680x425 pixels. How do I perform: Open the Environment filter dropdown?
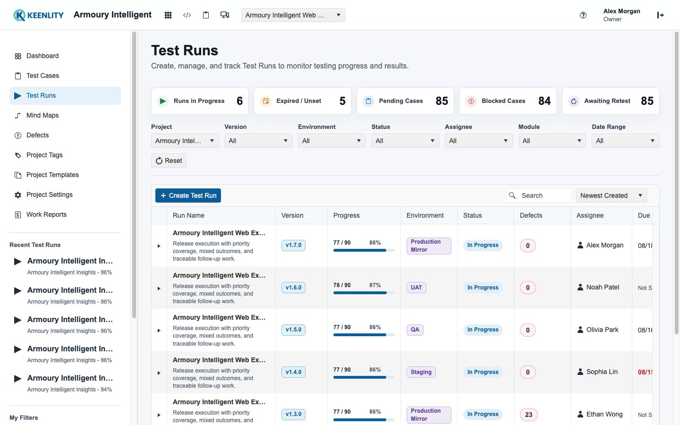332,141
